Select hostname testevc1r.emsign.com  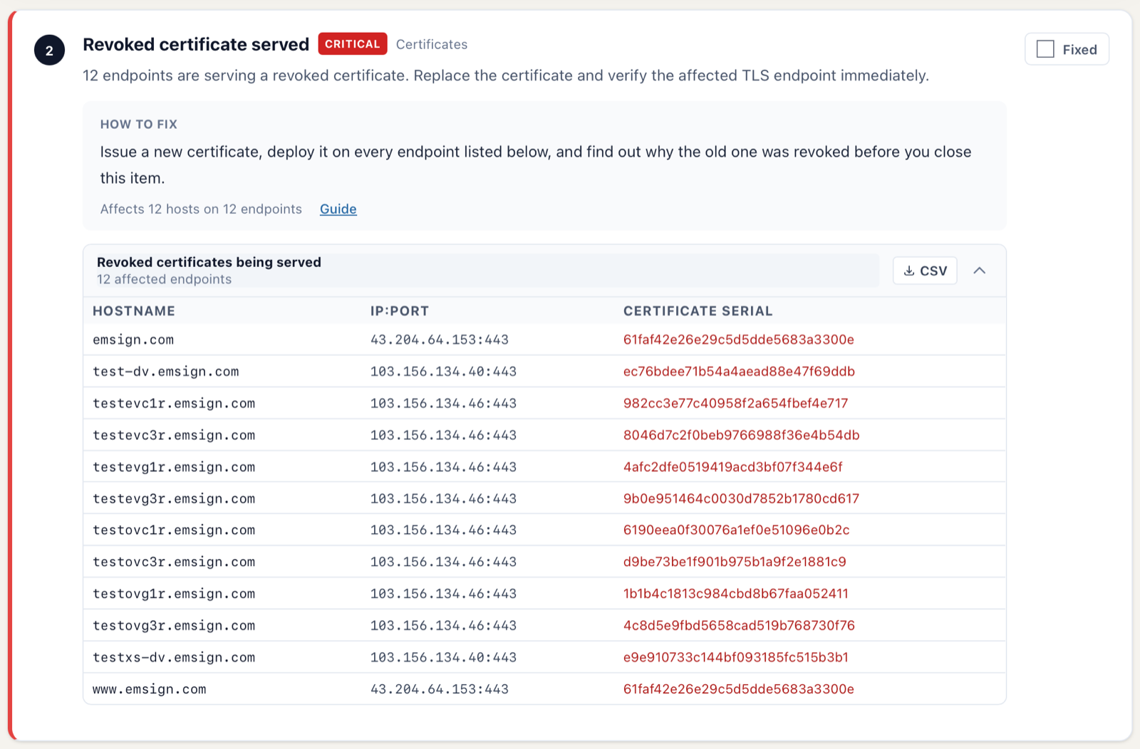[x=174, y=404]
